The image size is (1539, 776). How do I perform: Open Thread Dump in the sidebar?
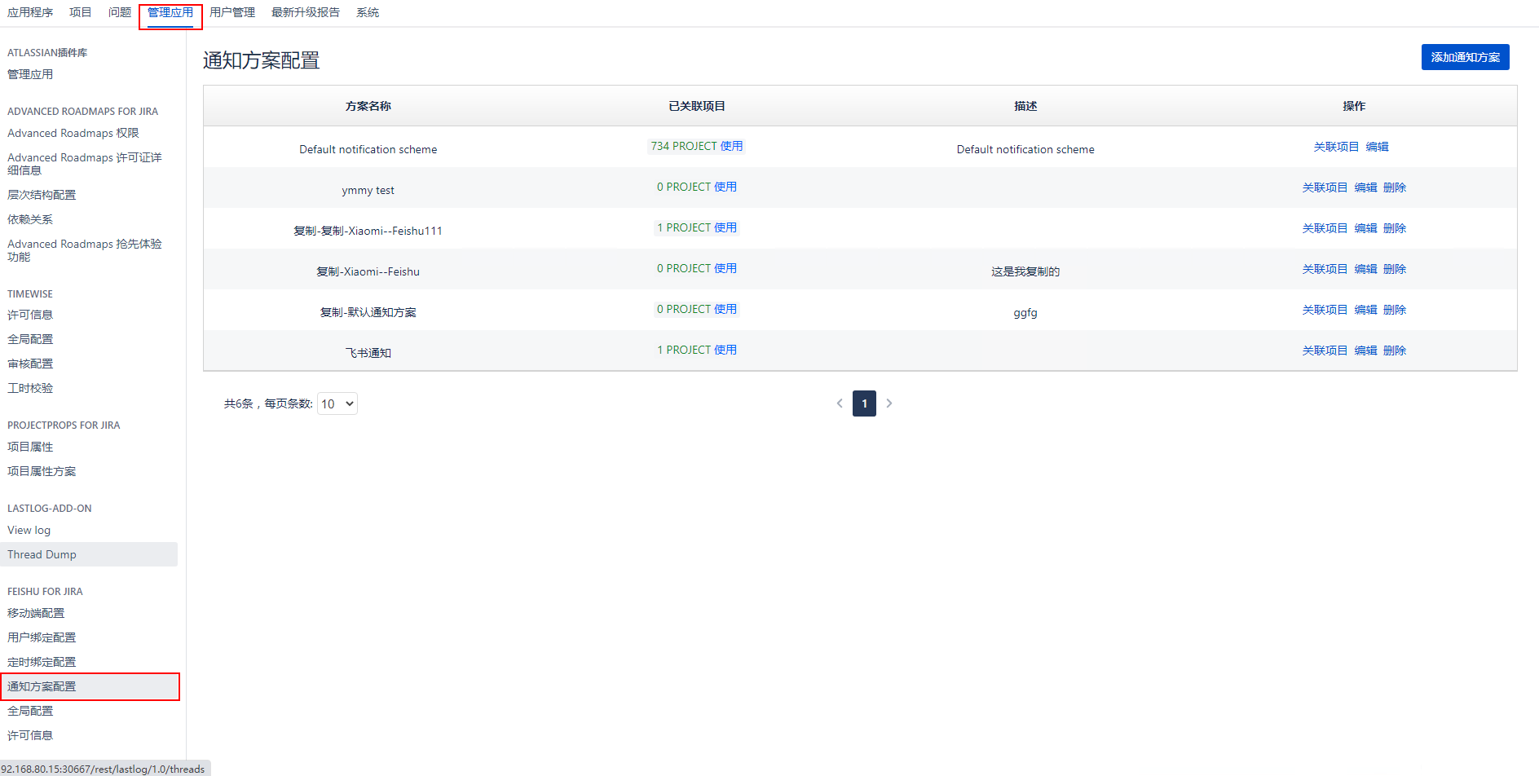[42, 554]
